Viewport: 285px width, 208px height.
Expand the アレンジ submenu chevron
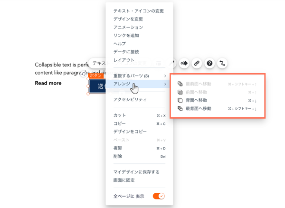tap(165, 84)
